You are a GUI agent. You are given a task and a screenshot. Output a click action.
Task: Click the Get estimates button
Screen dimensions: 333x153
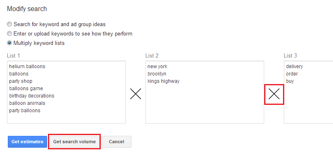click(27, 142)
